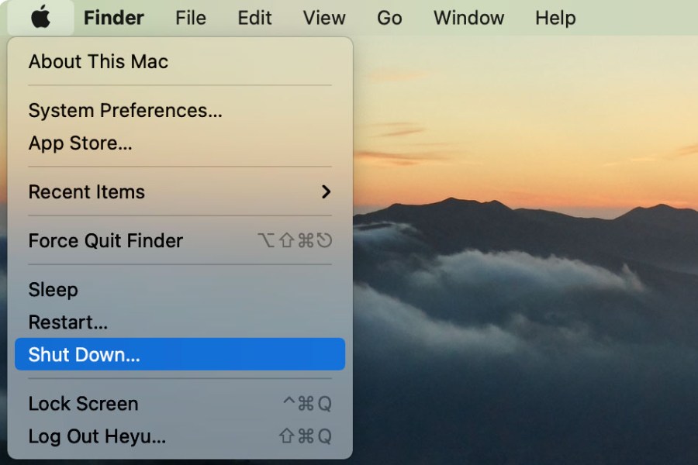This screenshot has height=465, width=698.
Task: Click the Apple logo icon
Action: (40, 17)
